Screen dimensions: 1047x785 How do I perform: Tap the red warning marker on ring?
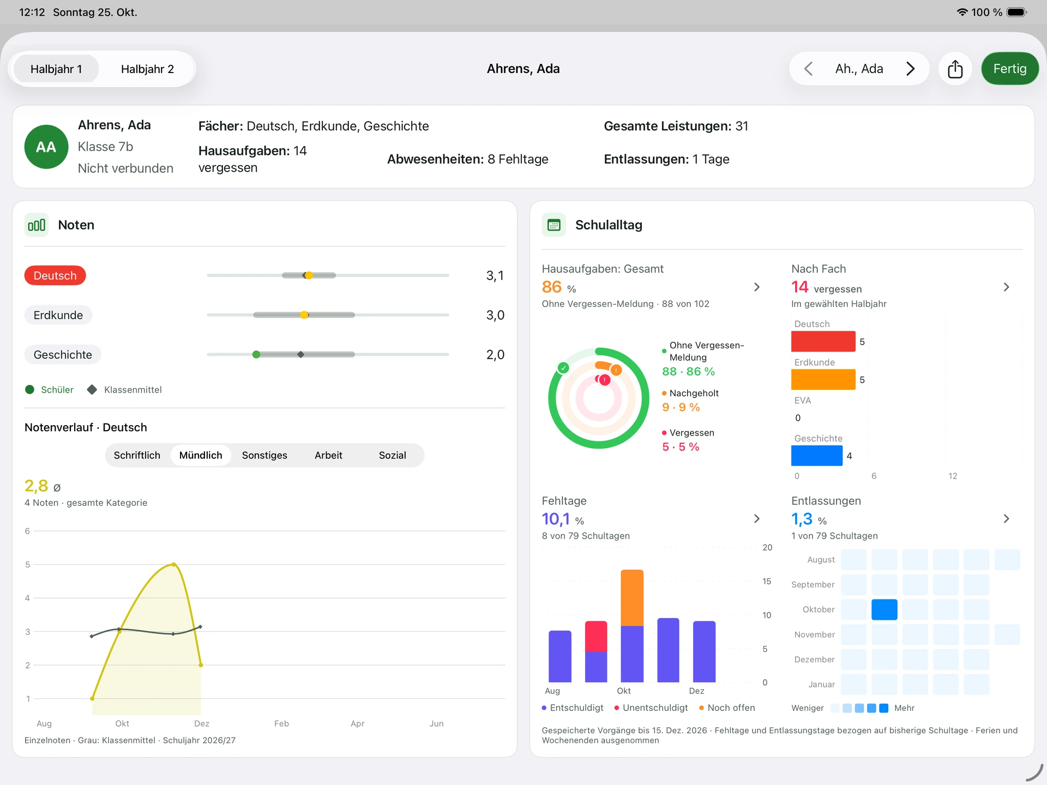[x=604, y=379]
